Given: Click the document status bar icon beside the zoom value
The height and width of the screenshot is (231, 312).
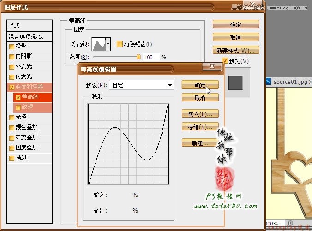Looking at the screenshot, I should 290,223.
